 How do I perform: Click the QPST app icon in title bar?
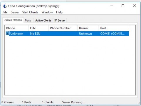pyautogui.click(x=5, y=6)
